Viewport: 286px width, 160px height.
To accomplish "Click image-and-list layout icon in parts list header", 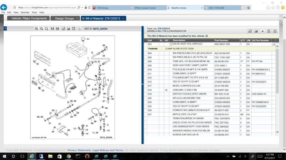I will coord(250,31).
